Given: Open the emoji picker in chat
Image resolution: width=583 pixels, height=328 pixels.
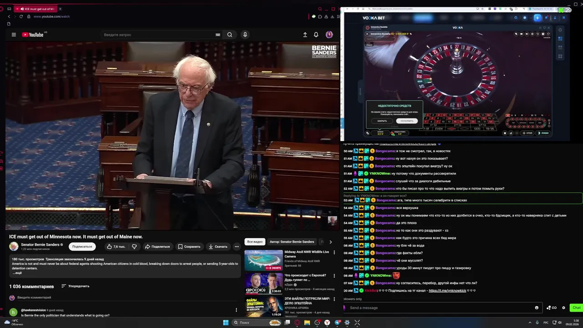Looking at the screenshot, I should click(537, 307).
